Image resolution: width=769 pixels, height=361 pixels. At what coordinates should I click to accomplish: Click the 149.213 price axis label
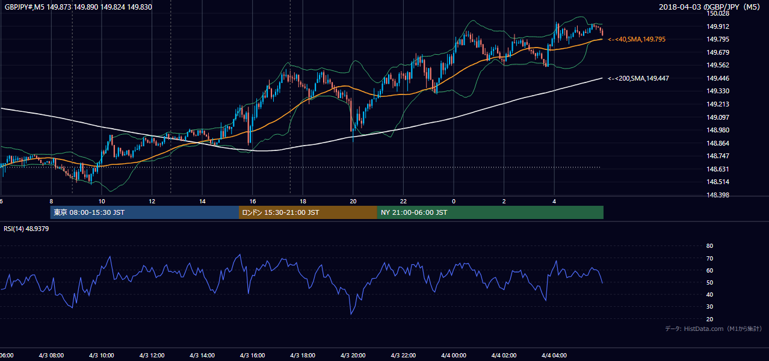pos(718,104)
